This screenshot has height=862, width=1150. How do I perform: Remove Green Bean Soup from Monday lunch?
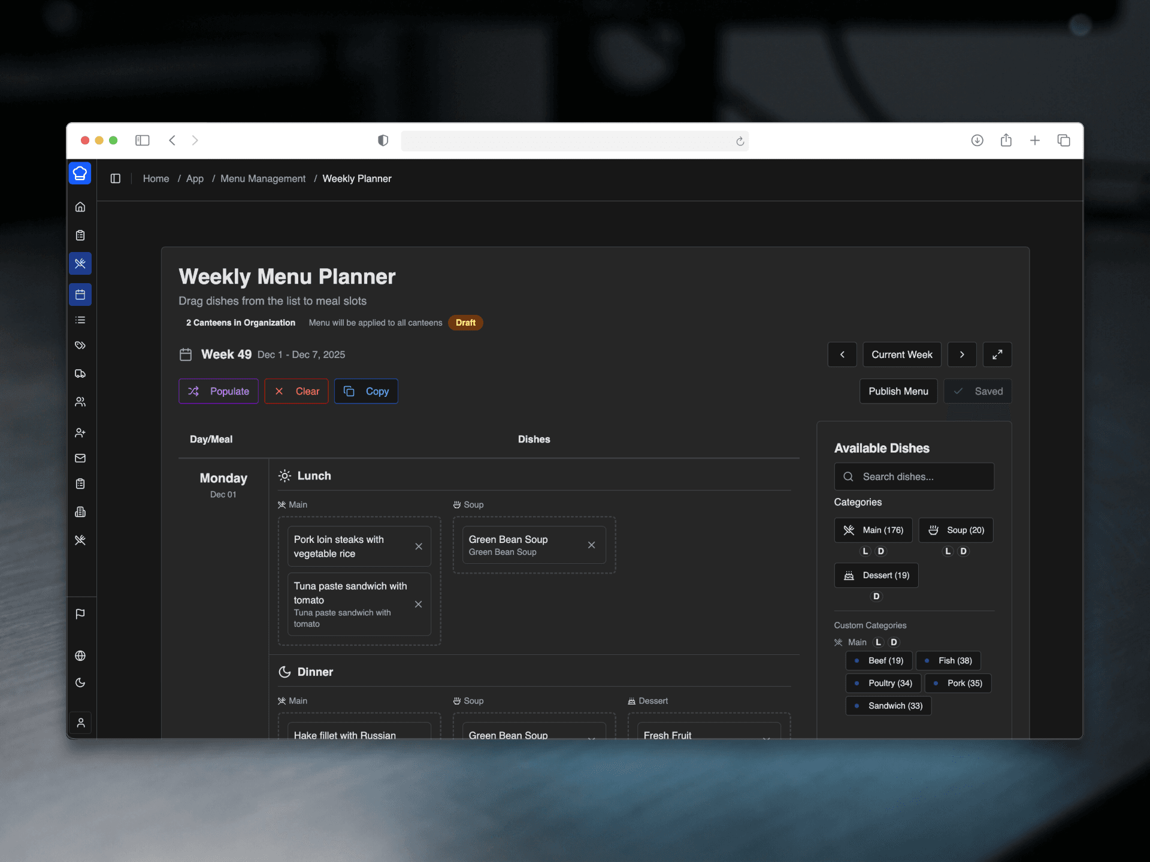pos(591,545)
